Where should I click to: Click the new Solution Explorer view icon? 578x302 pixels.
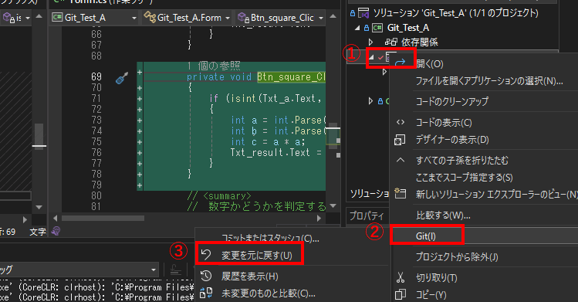tap(400, 193)
